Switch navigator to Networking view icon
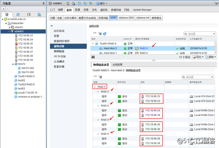The width and height of the screenshot is (219, 148). [39, 14]
